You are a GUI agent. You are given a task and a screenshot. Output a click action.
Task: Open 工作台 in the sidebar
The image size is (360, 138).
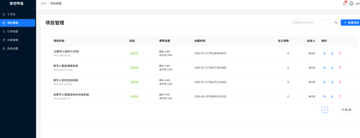pyautogui.click(x=18, y=14)
